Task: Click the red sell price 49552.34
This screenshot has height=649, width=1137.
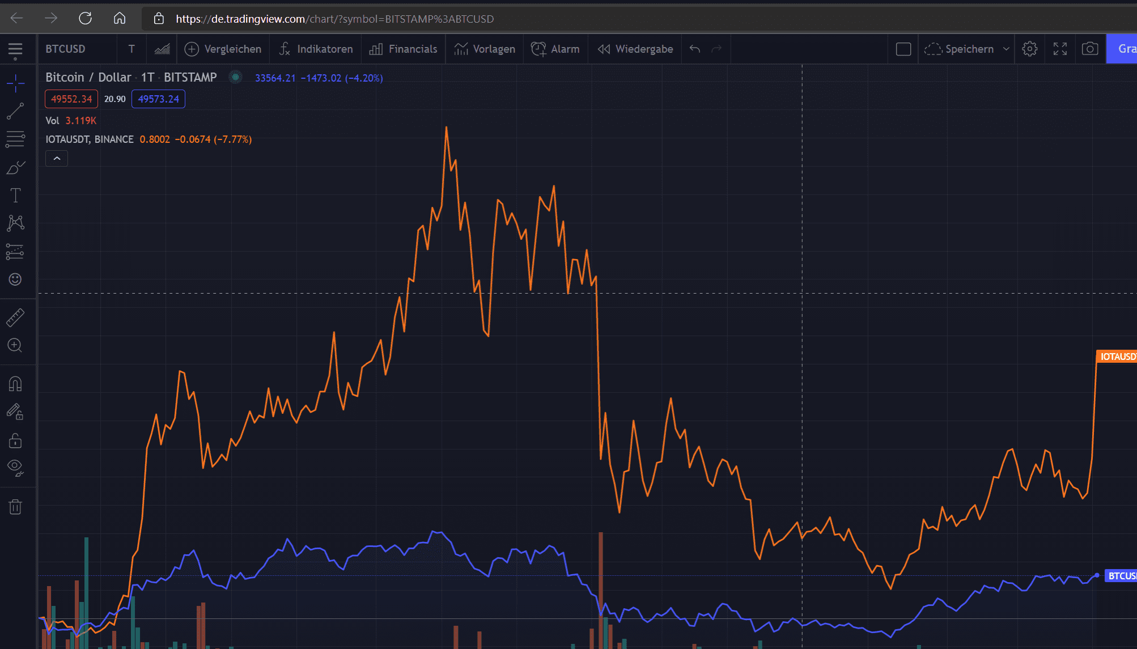Action: tap(71, 99)
